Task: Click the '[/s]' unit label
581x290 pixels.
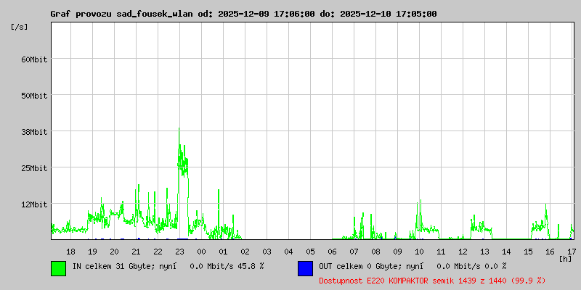Action: point(20,27)
